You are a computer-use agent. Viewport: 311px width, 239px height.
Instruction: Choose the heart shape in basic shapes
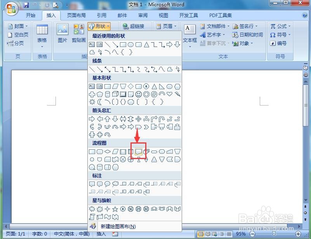pos(169,94)
